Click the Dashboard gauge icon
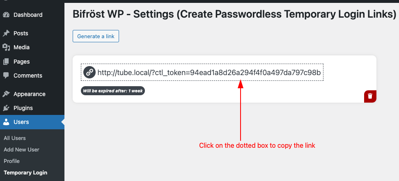399x181 pixels. point(6,15)
